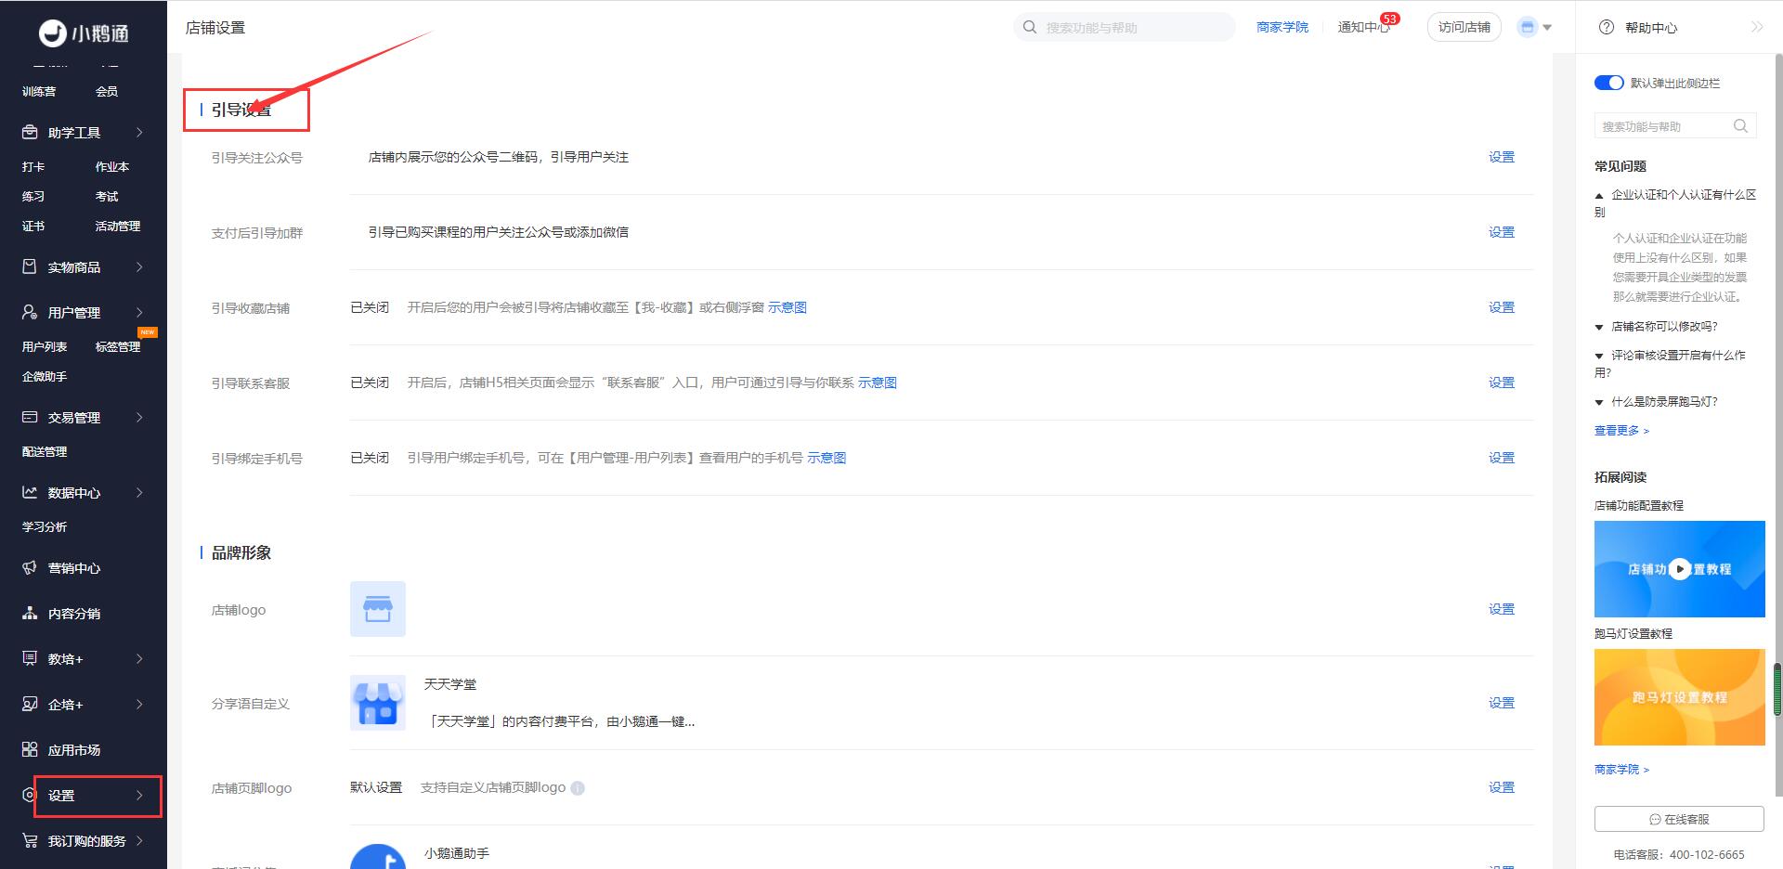
Task: Click the 小鹅通 logo
Action: (x=84, y=33)
